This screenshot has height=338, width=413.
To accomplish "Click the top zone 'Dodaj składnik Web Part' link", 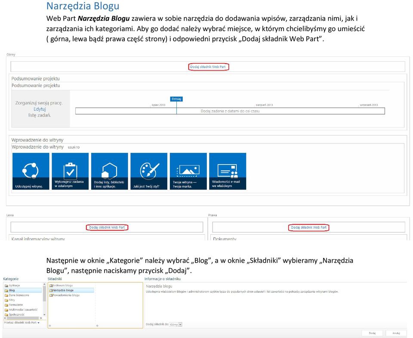I will point(208,67).
